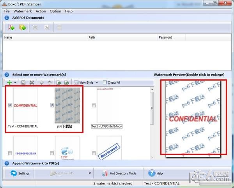Click the Watermark apply button
This screenshot has width=234, height=188.
click(61, 173)
